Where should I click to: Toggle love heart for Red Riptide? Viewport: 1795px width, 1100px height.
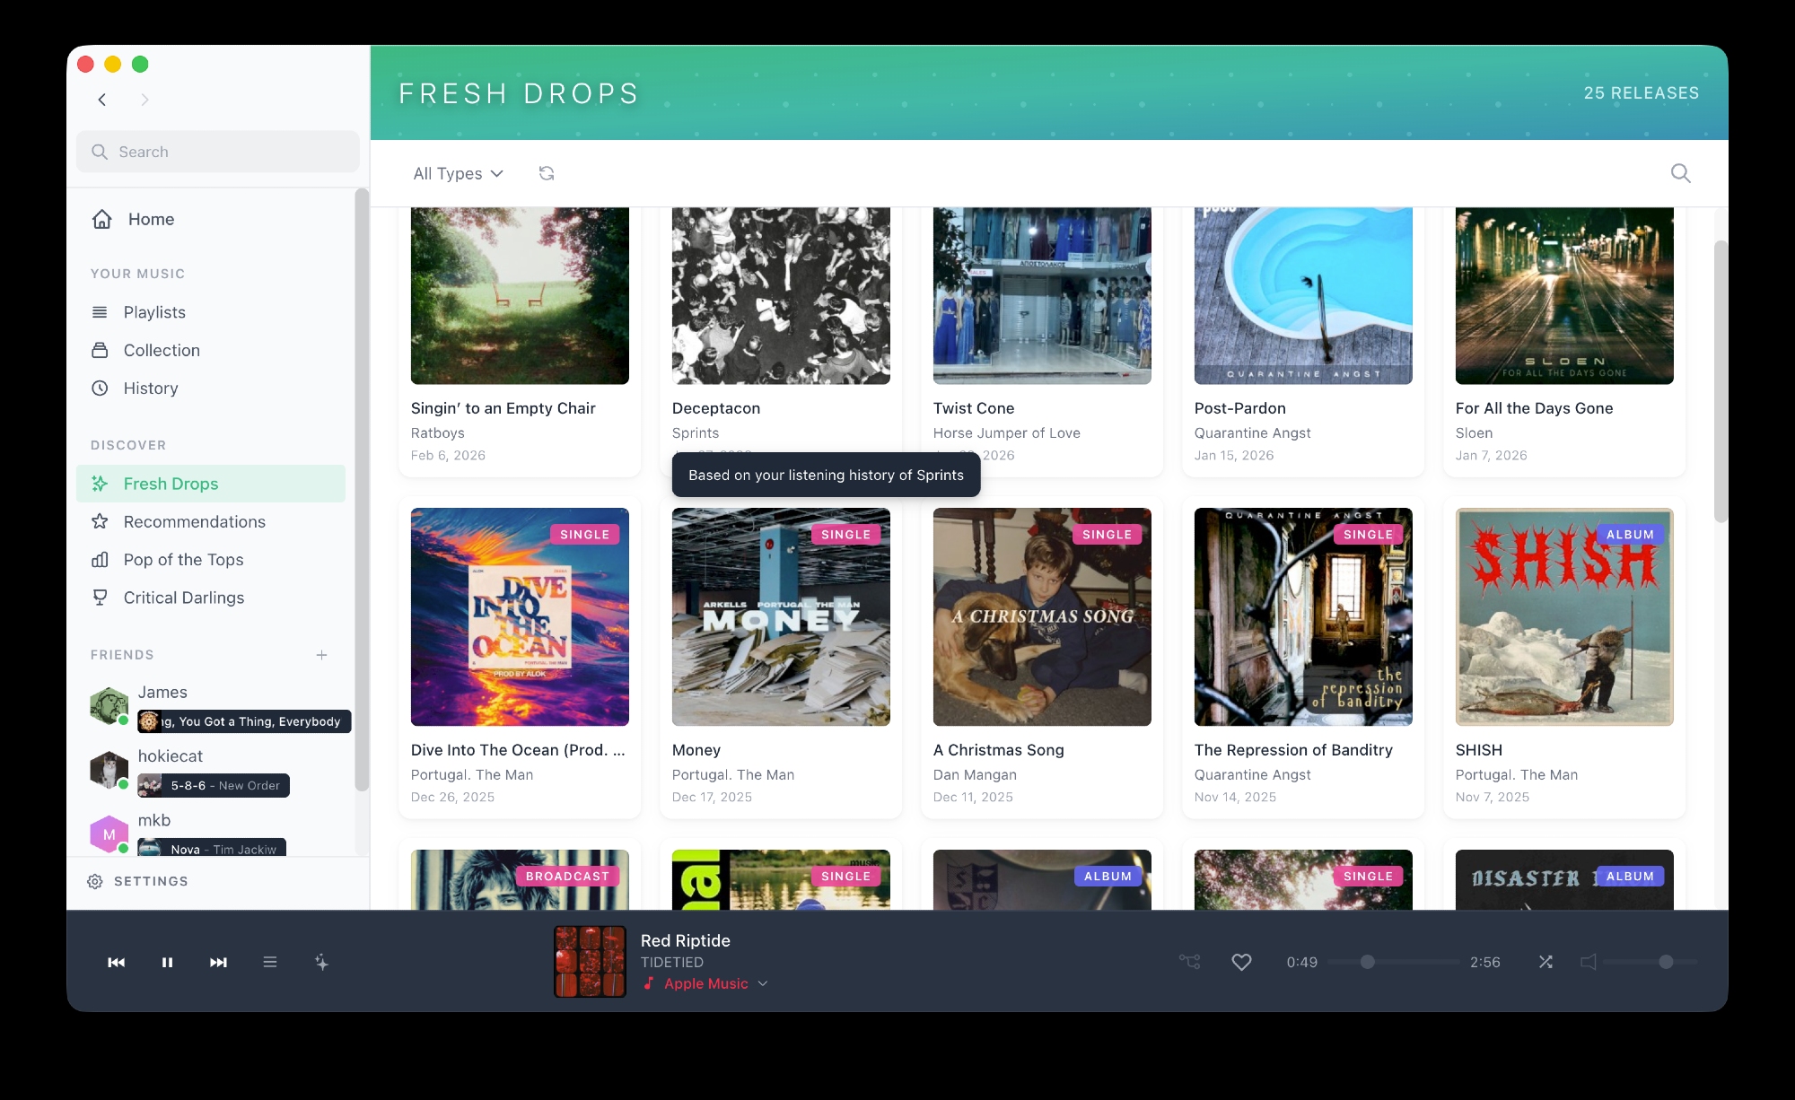point(1241,962)
